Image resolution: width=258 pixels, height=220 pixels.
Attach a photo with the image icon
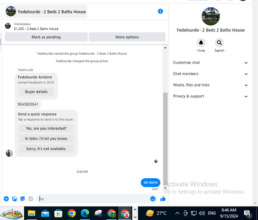(14, 199)
